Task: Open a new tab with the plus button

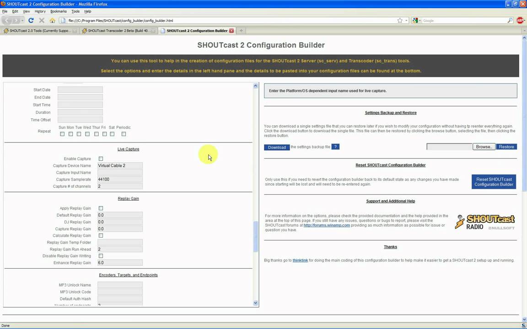Action: (x=241, y=31)
